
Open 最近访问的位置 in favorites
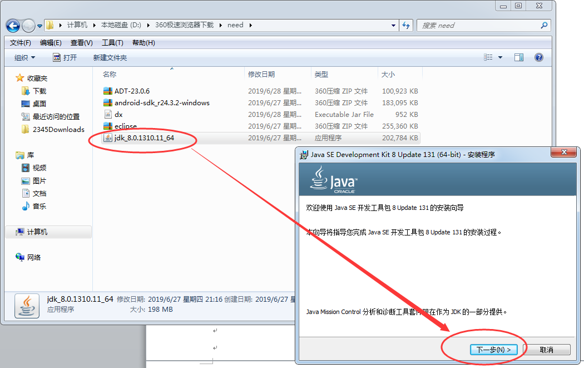pyautogui.click(x=56, y=117)
